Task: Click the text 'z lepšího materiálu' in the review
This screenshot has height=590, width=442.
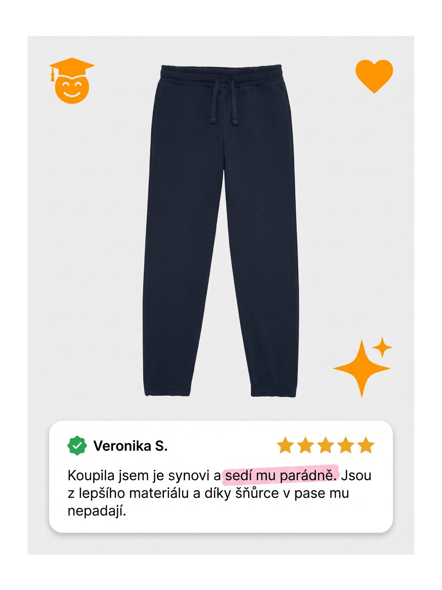Action: 129,493
